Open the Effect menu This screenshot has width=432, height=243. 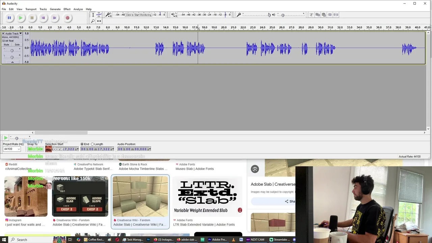click(x=67, y=9)
